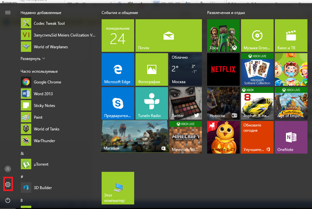
Task: Open the Skype preview tile
Action: coord(118,103)
